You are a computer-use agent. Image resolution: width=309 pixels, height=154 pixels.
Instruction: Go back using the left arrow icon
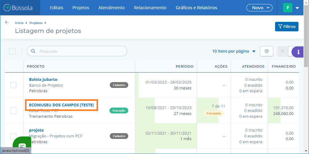[7, 22]
